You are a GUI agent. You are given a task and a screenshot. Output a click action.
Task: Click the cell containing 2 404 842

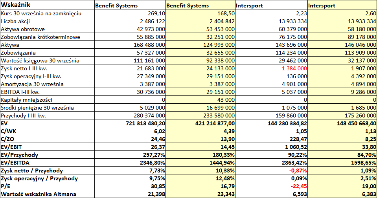(200, 21)
